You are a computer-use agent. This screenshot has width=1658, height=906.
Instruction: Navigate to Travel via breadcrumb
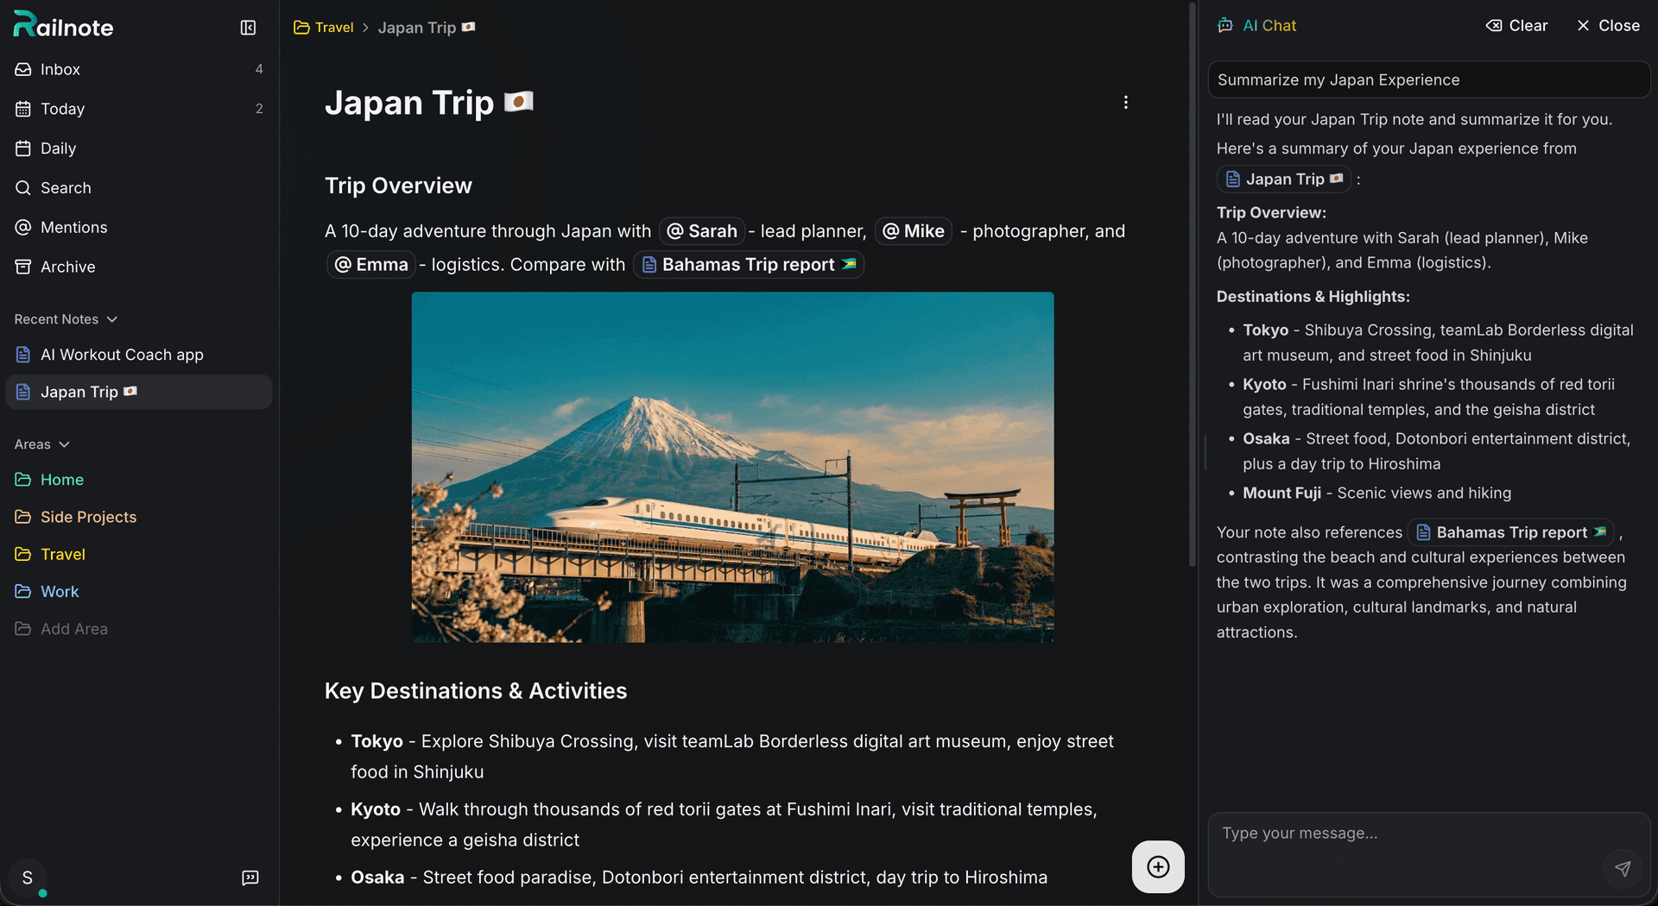[333, 27]
